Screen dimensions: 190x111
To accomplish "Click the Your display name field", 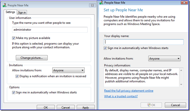I will coord(144,42).
